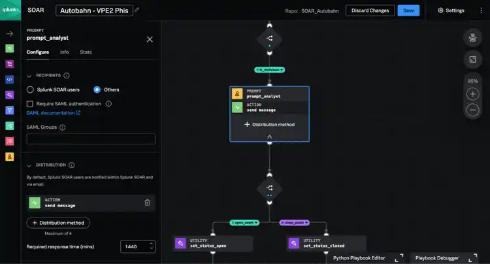This screenshot has width=490, height=264.
Task: Select the blue Code block sidebar icon
Action: (x=10, y=79)
